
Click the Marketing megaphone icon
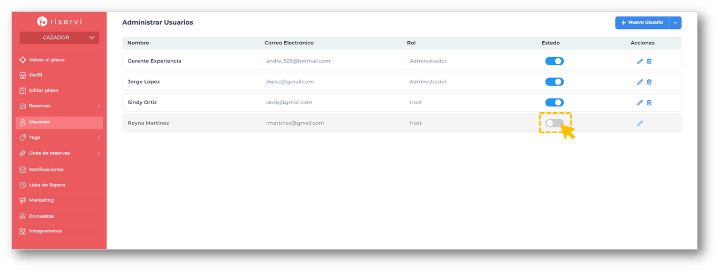(22, 200)
